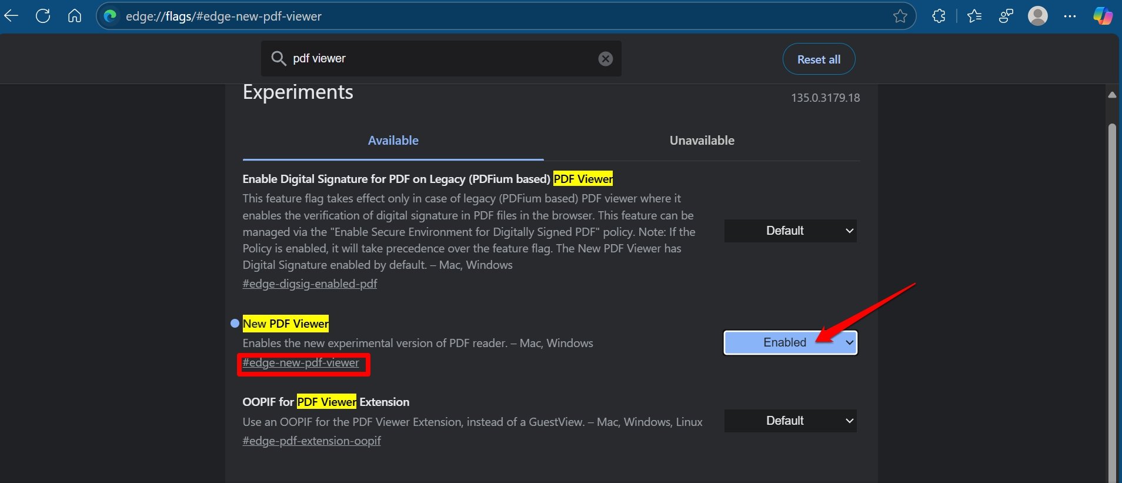This screenshot has width=1122, height=483.
Task: Open OOPIF PDF Viewer Extension dropdown
Action: [790, 421]
